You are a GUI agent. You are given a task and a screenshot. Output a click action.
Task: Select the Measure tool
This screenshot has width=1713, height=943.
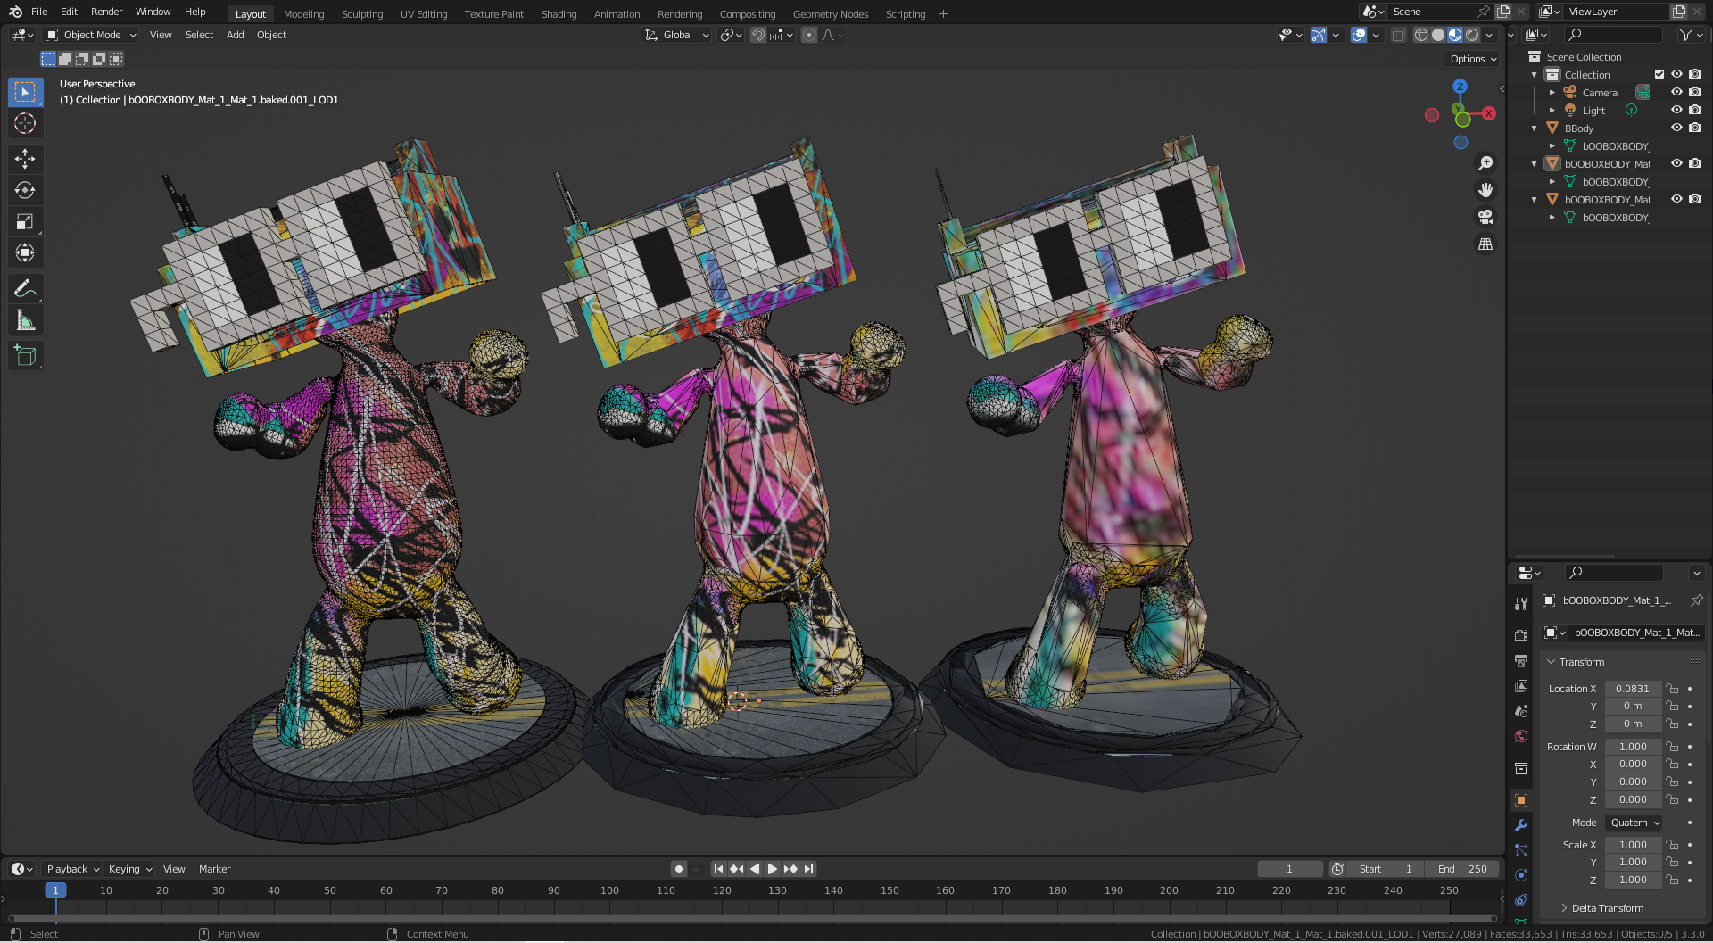click(25, 318)
